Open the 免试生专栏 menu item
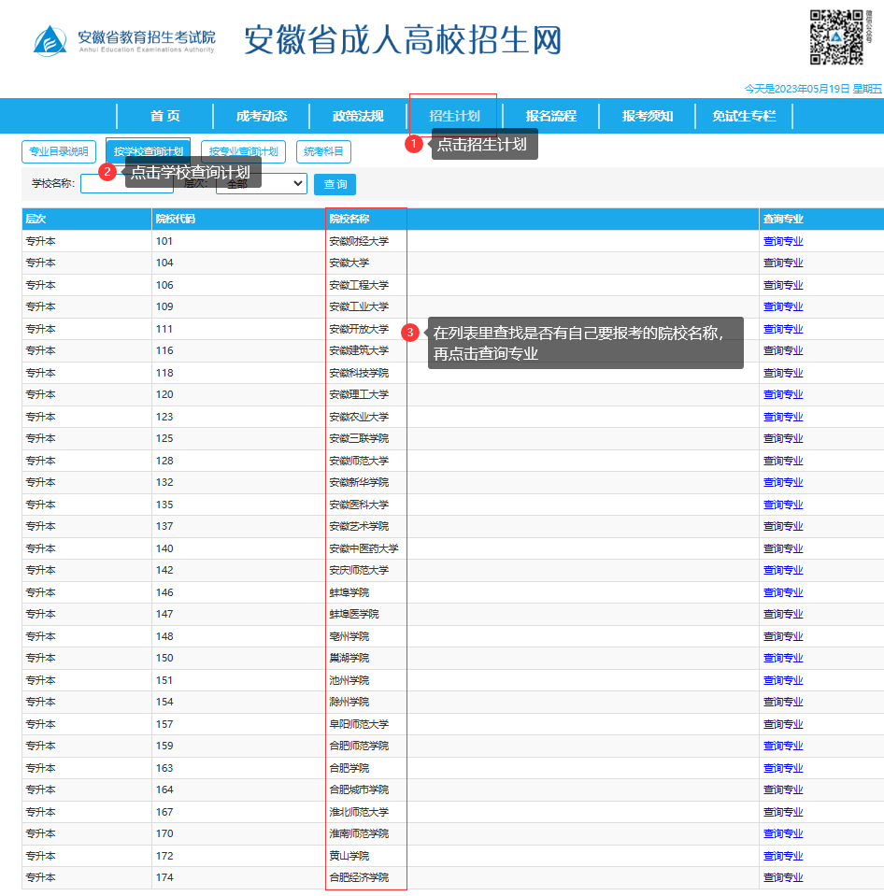884x896 pixels. click(x=744, y=116)
